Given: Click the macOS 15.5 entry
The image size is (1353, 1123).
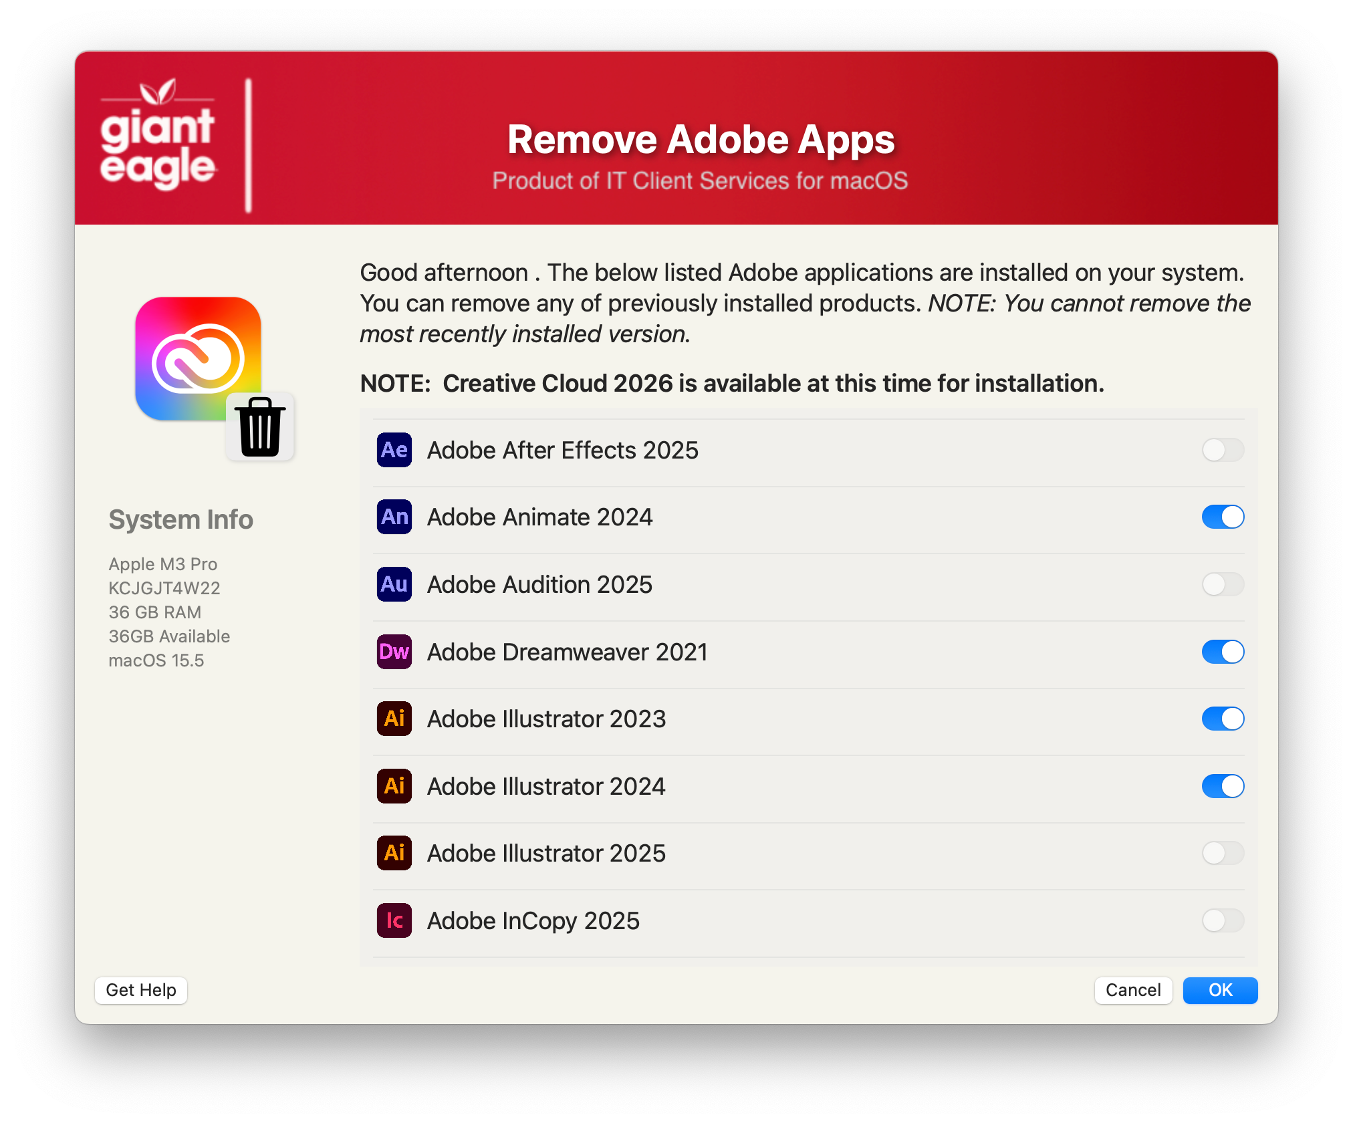Looking at the screenshot, I should 156,660.
